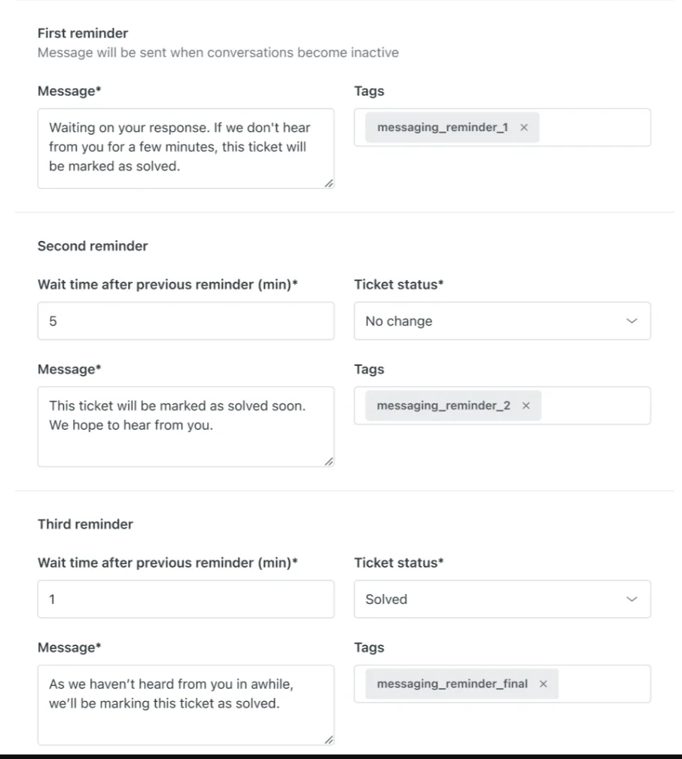Click empty area of First reminder Tags field

pos(595,128)
